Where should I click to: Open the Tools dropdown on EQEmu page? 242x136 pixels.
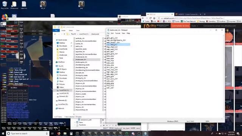(194, 26)
